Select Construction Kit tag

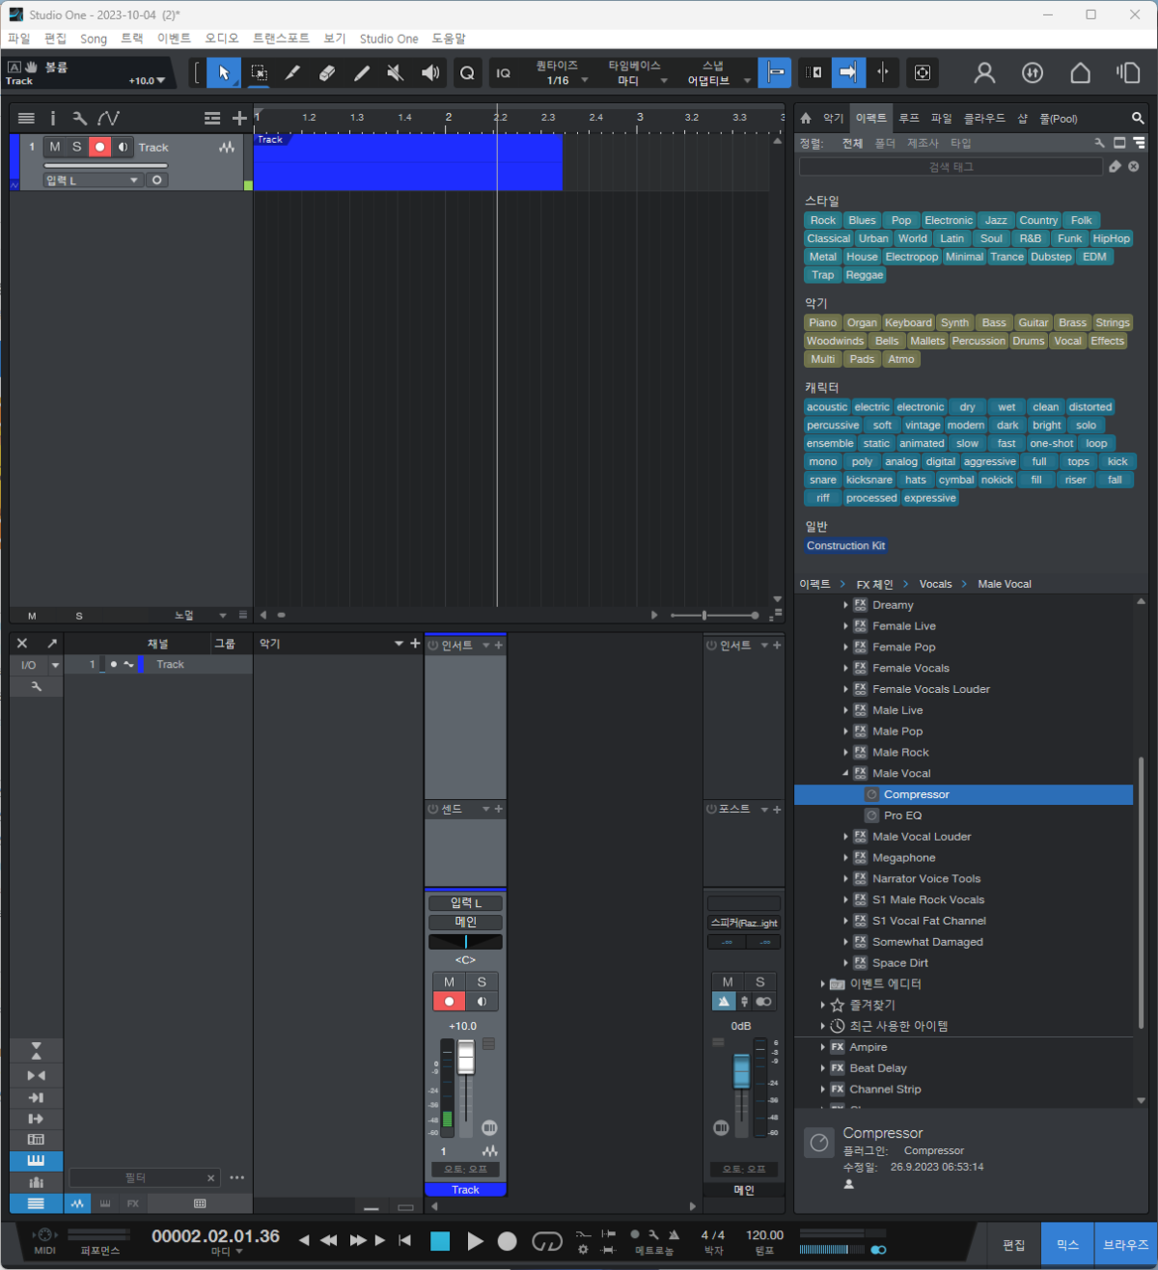(846, 545)
